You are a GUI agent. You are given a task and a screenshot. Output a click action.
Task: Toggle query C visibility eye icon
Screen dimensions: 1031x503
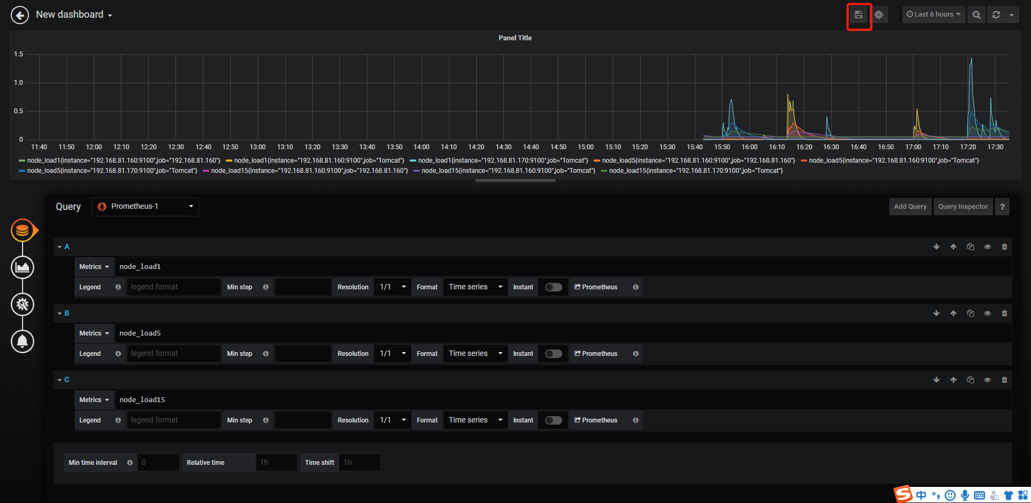tap(988, 380)
